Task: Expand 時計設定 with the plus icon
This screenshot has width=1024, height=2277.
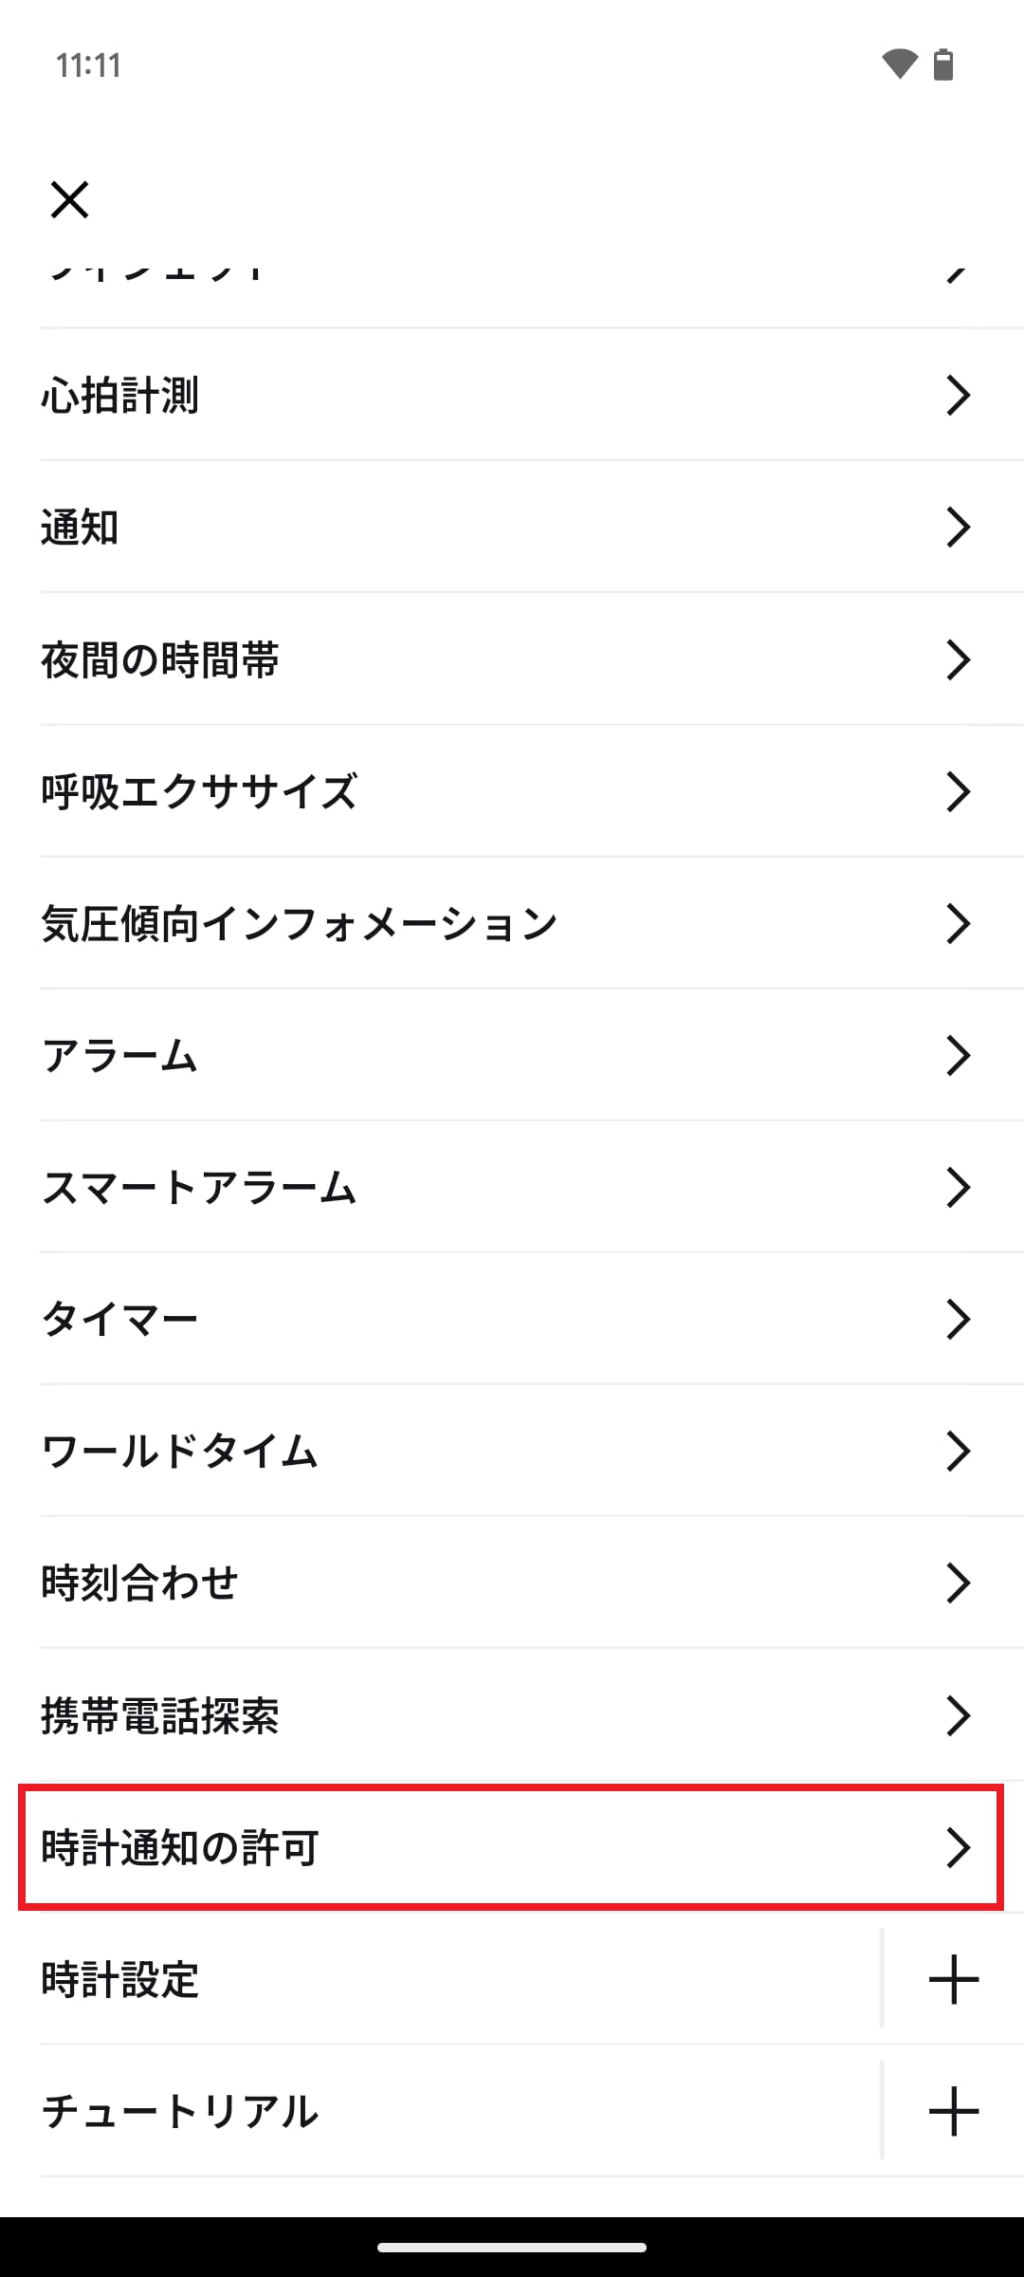Action: (953, 1979)
